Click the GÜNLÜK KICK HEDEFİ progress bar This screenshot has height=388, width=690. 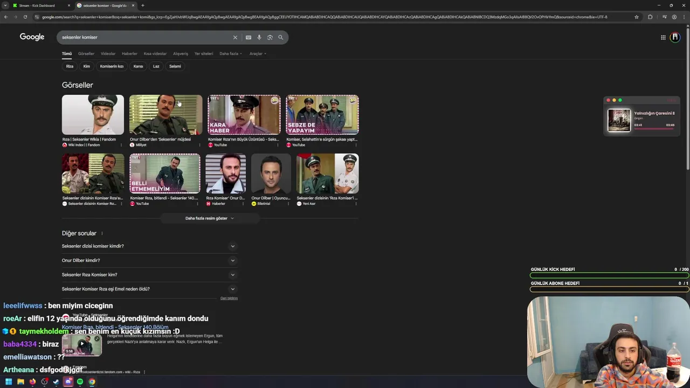click(x=609, y=275)
